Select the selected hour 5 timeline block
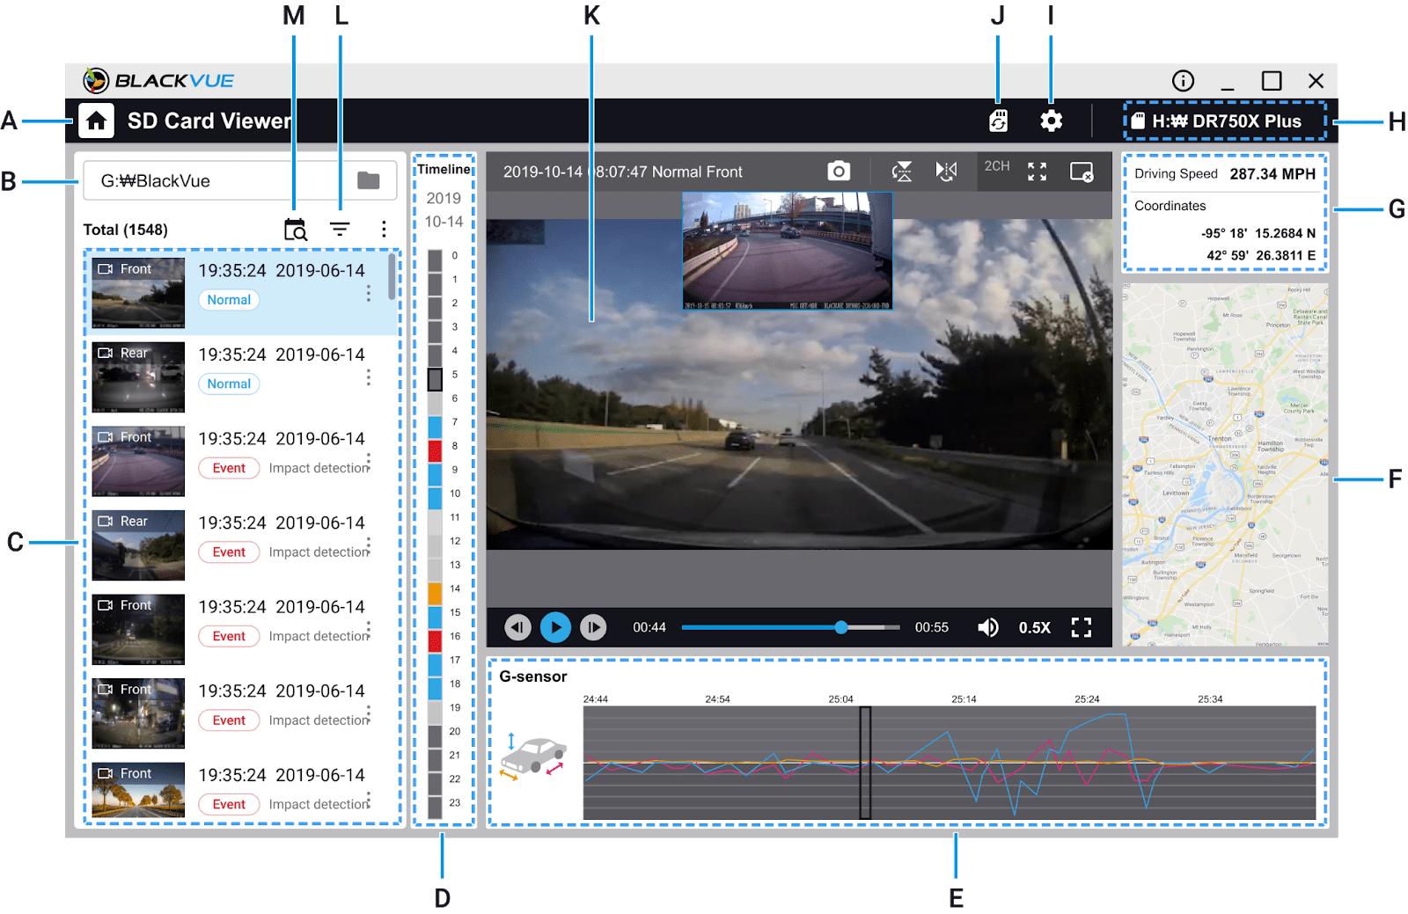The width and height of the screenshot is (1408, 914). tap(435, 379)
